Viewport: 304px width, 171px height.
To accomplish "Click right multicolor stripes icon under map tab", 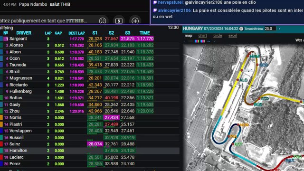I will point(203,41).
